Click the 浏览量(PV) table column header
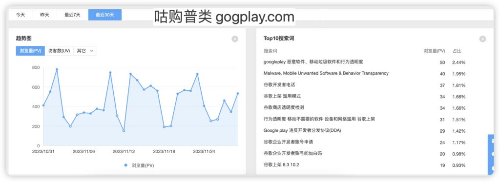This screenshot has height=182, width=500. (434, 51)
